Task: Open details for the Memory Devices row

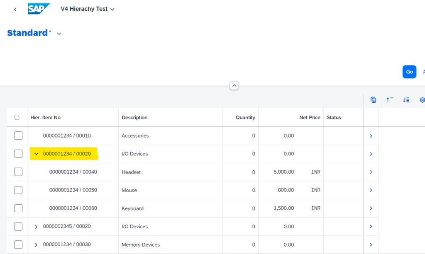Action: [371, 244]
